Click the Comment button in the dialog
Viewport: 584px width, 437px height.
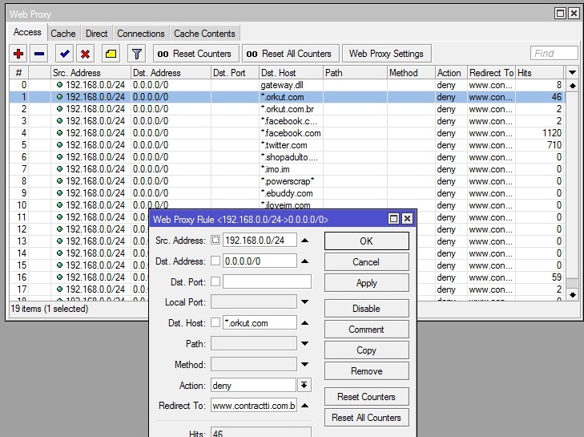coord(366,330)
